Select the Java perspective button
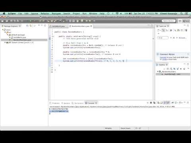191x143 pixels. point(186,21)
